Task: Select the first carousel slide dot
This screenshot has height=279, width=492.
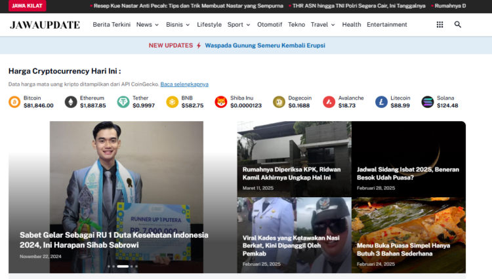Action: [x=109, y=267]
